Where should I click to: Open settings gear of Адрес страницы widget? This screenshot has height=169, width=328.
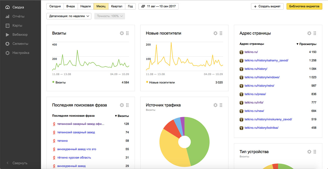click(x=309, y=33)
